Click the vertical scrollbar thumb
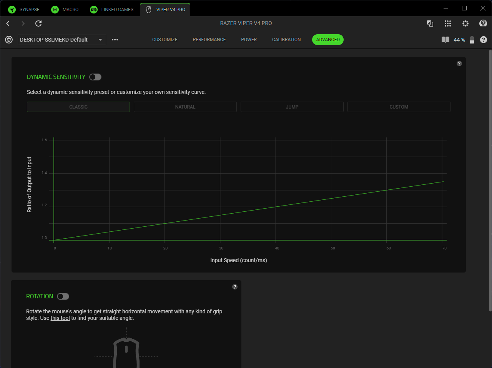Viewport: 492px width, 368px height. (490, 180)
